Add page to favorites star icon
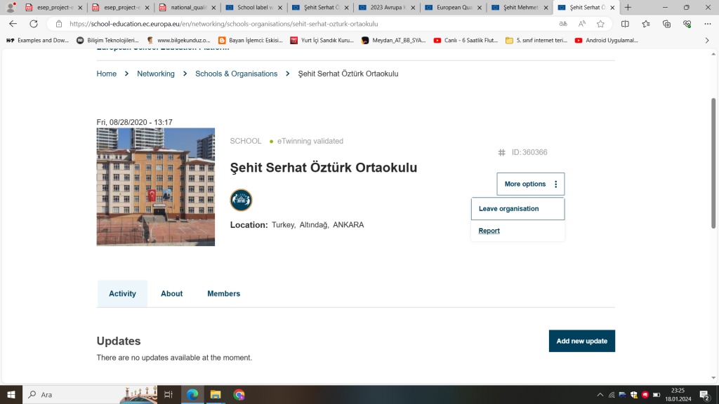Screen dimensions: 719x404 pos(601,24)
